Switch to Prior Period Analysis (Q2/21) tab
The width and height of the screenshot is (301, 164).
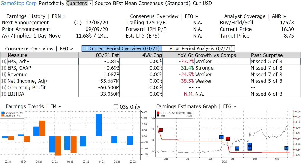198,48
